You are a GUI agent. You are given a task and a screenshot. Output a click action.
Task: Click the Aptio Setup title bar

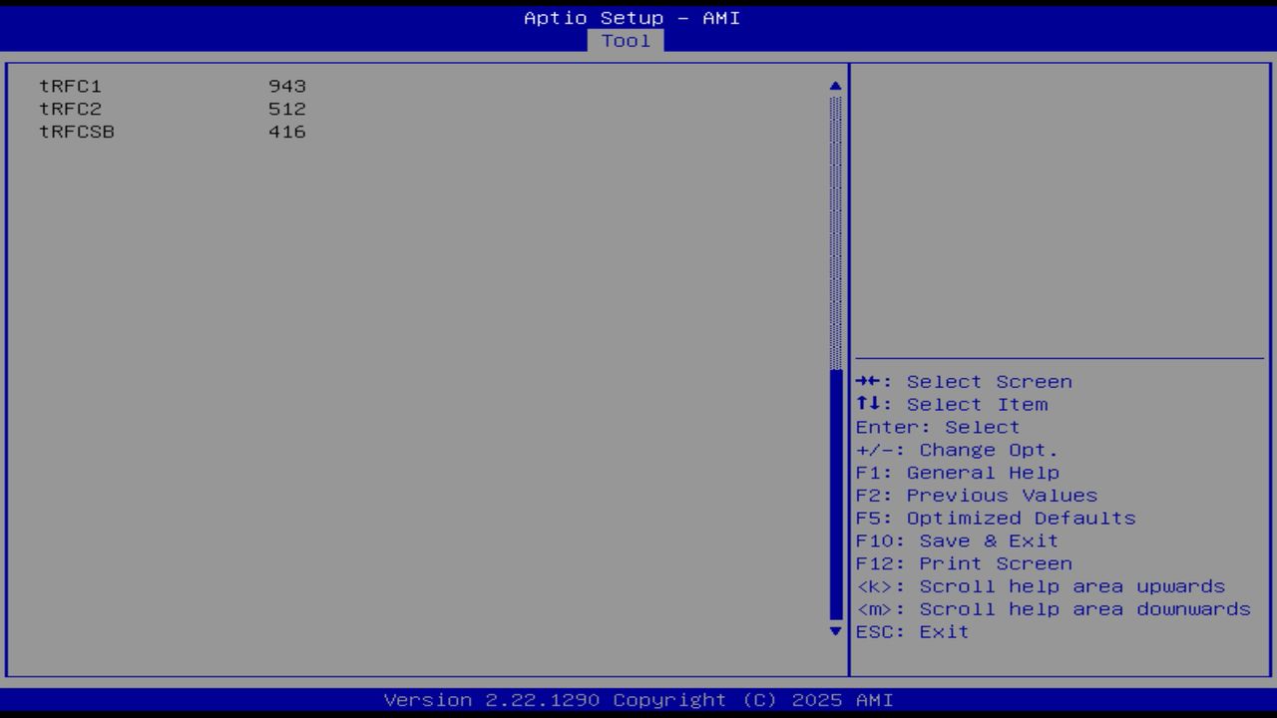click(x=632, y=17)
